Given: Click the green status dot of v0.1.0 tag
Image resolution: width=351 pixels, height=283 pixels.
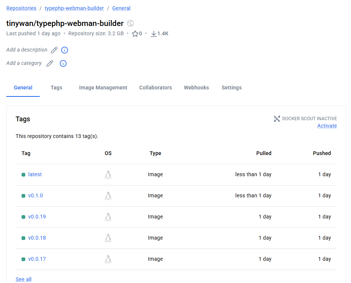Looking at the screenshot, I should 23,196.
